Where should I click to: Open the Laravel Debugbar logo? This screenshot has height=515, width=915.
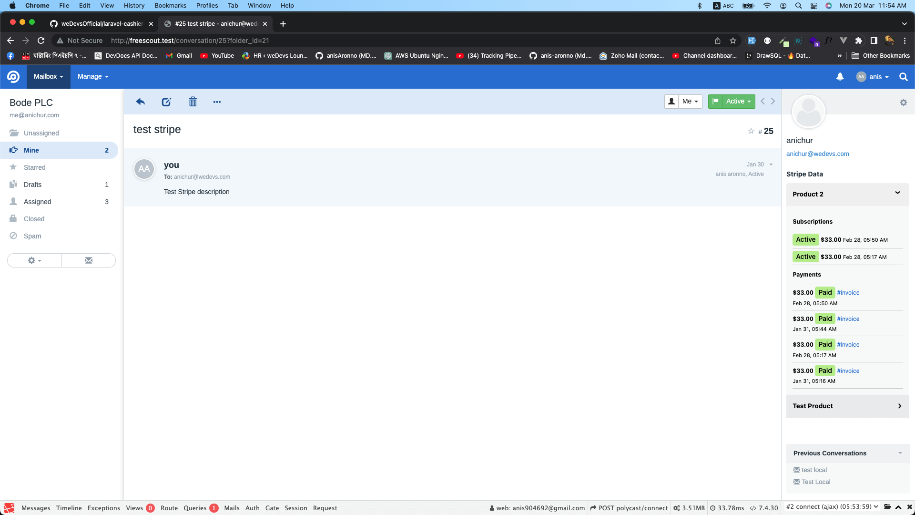click(x=9, y=507)
